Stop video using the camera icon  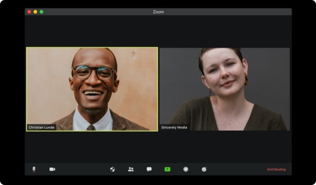pos(52,169)
